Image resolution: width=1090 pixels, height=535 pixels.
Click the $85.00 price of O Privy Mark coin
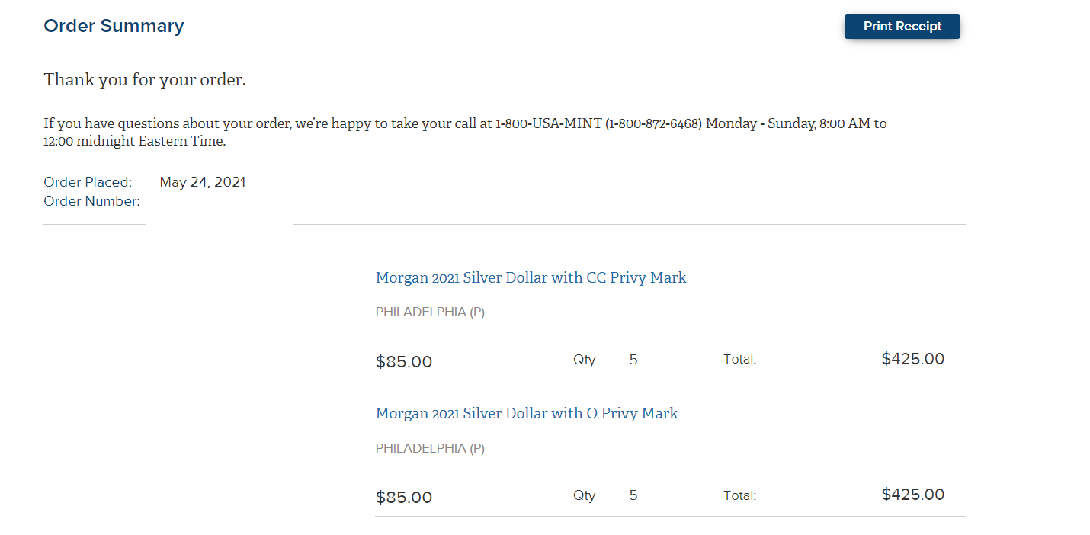click(404, 498)
